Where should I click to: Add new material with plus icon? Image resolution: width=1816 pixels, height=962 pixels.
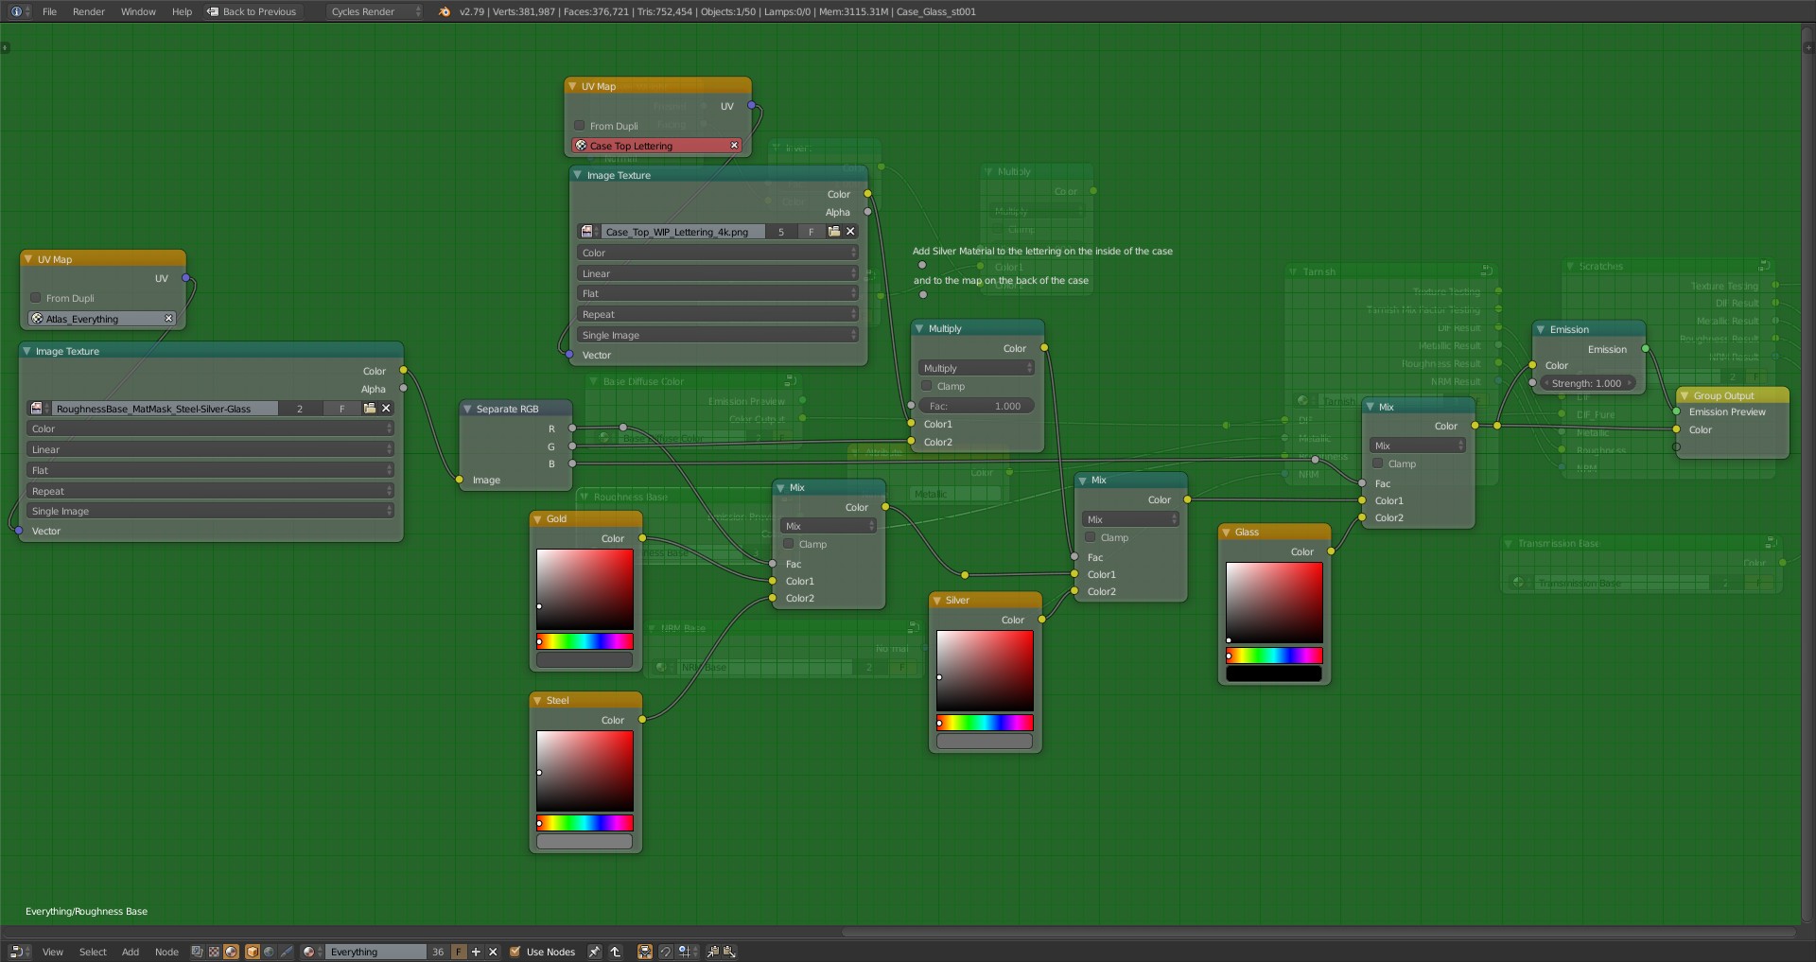click(x=476, y=952)
